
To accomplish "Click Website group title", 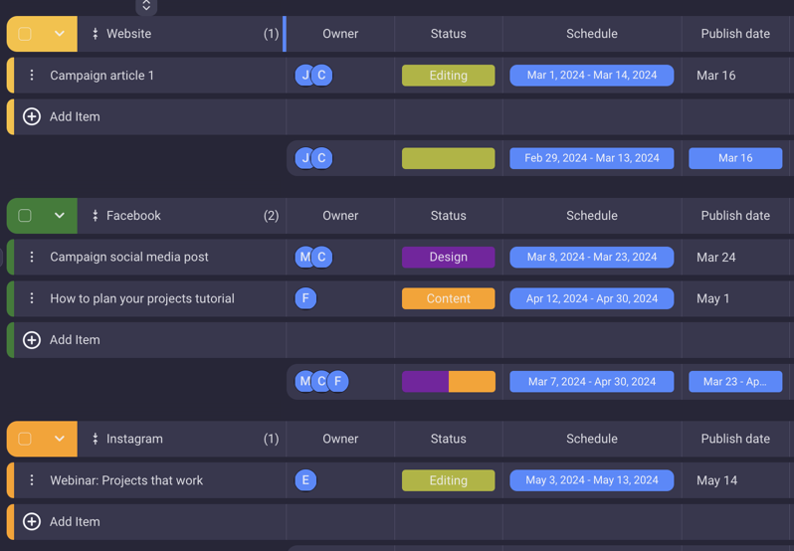I will click(128, 34).
